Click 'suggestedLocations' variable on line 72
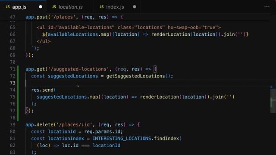 coord(73,76)
